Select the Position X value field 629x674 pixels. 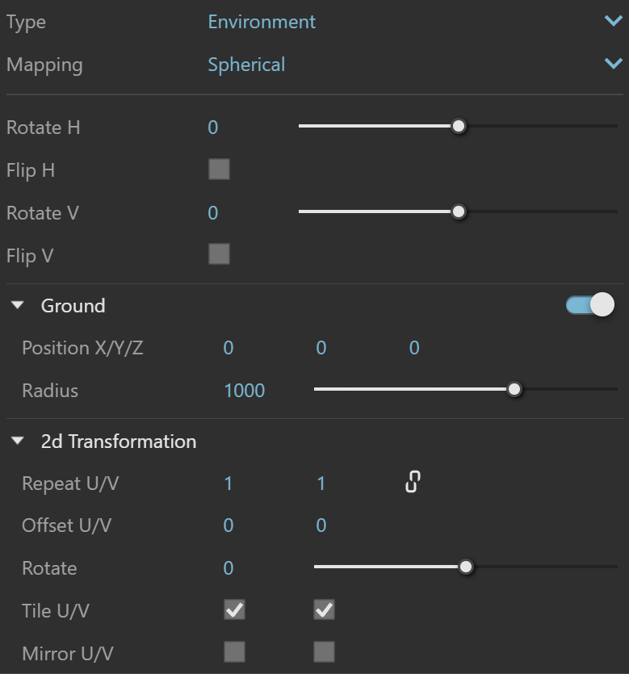tap(229, 348)
